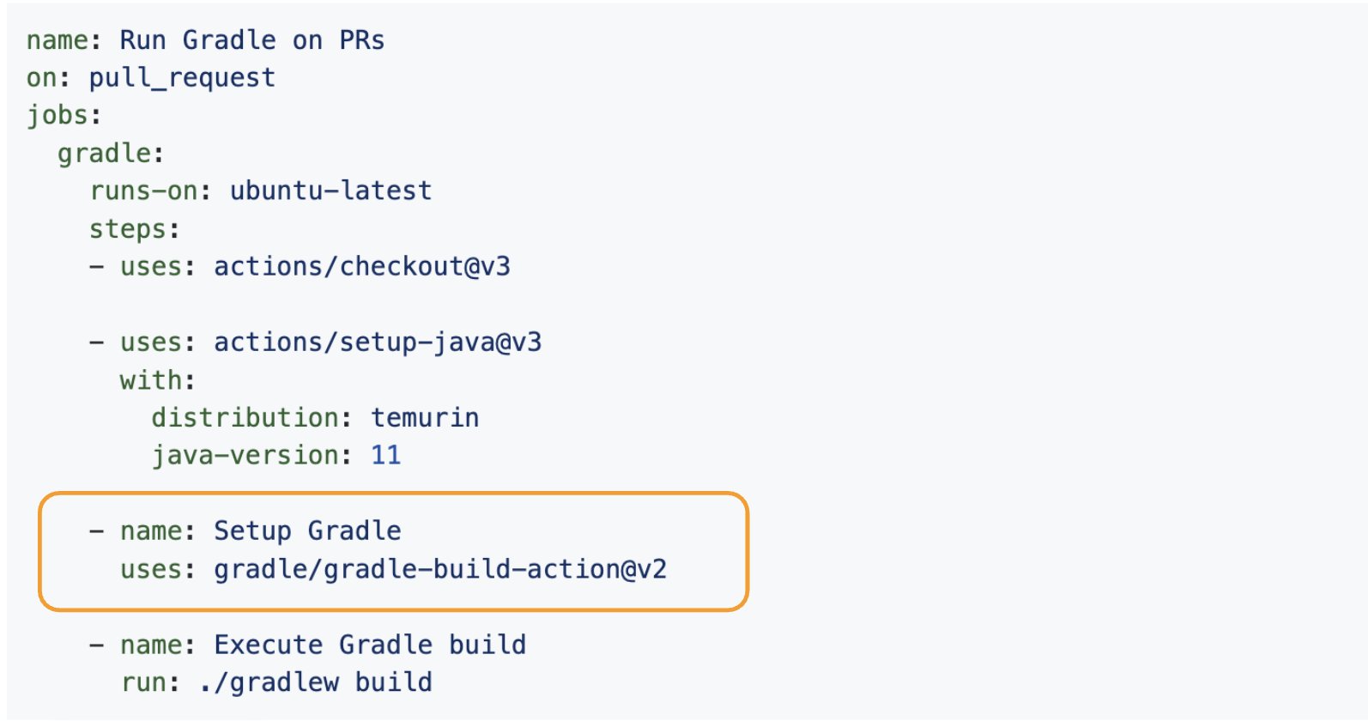Click the 'Setup Gradle' step name
The width and height of the screenshot is (1368, 721).
307,531
